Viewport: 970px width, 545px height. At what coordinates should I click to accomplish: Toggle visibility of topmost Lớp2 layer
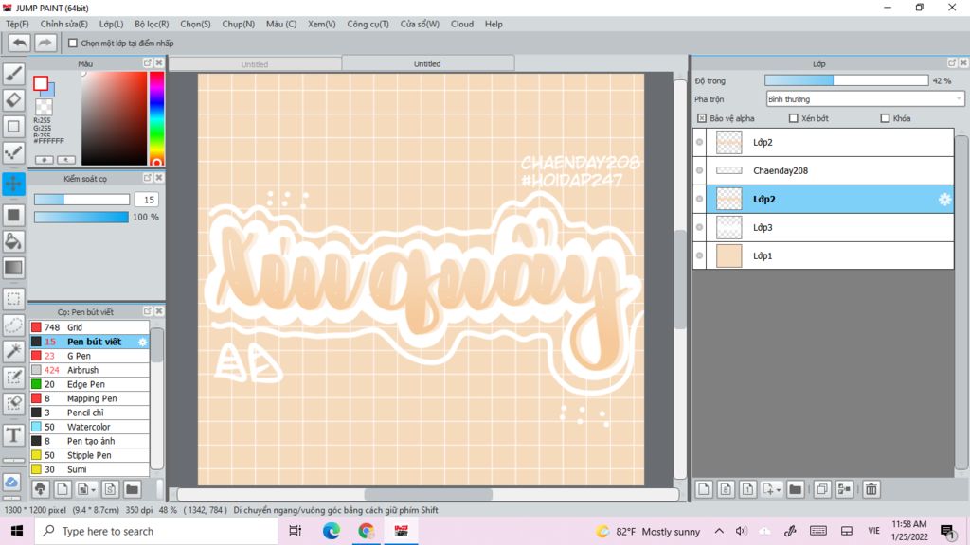pos(700,142)
